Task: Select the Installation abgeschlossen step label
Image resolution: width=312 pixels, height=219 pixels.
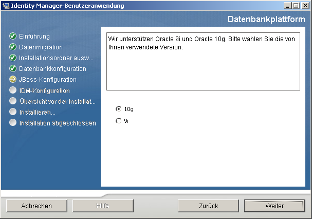Action: (58, 123)
